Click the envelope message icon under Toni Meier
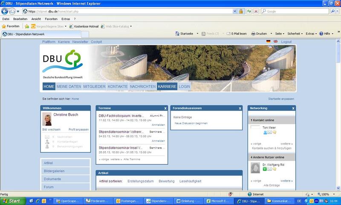 click(x=269, y=132)
